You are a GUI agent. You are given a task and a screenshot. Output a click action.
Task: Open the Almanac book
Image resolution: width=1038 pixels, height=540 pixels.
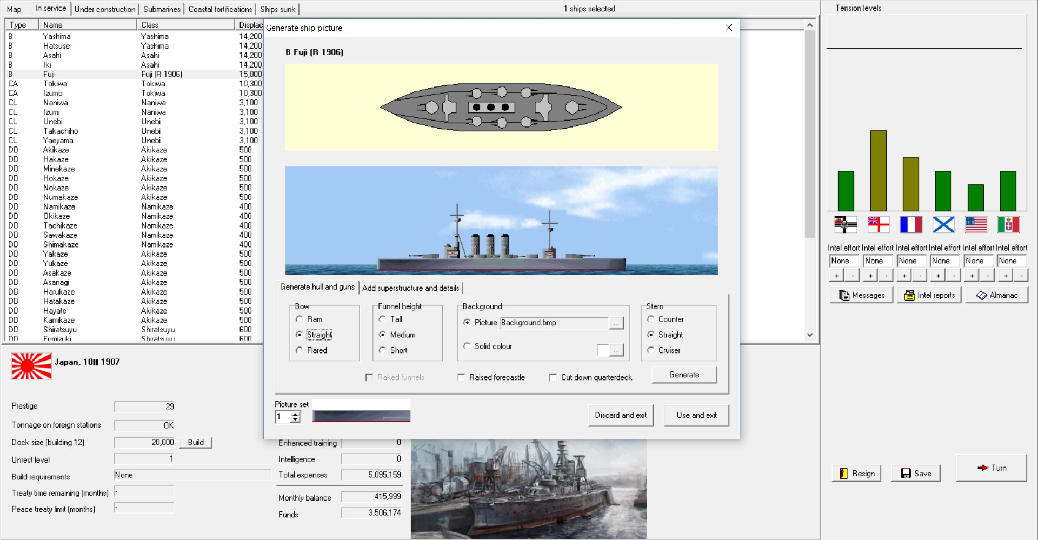click(997, 295)
